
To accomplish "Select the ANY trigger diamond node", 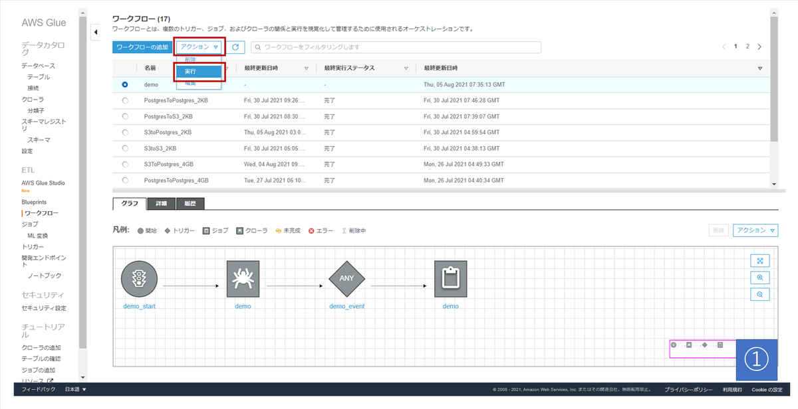I will click(347, 279).
